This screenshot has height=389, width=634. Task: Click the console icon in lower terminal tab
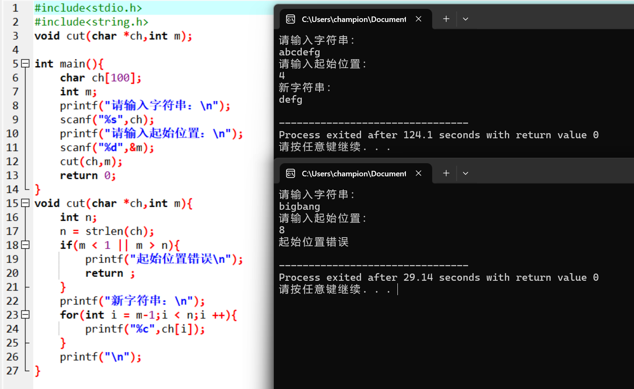[x=290, y=173]
